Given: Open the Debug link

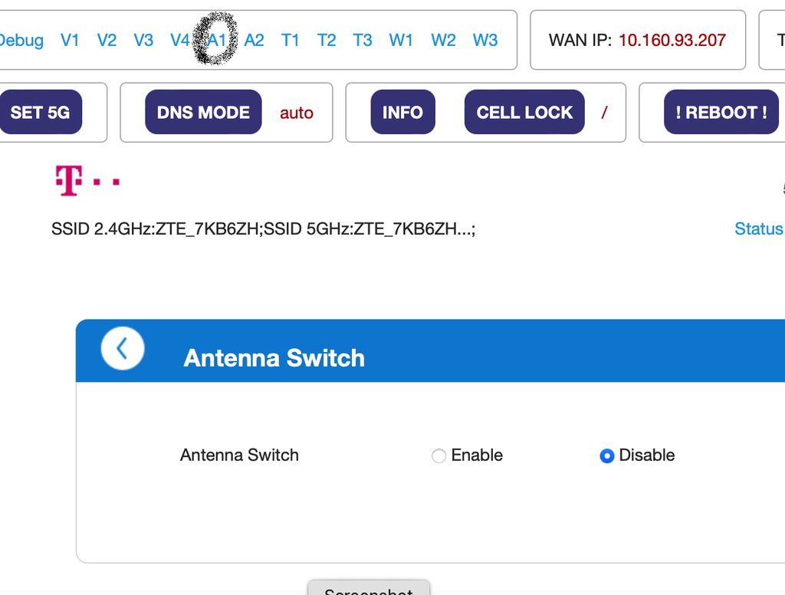Looking at the screenshot, I should pyautogui.click(x=21, y=40).
